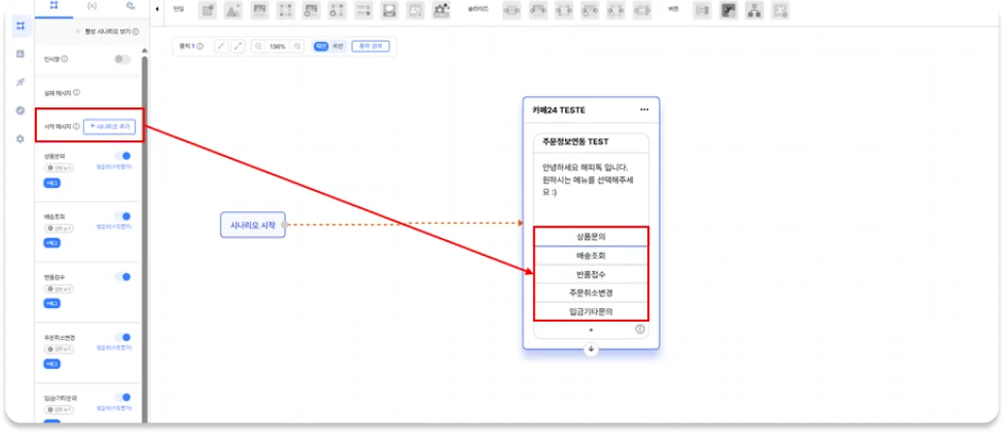This screenshot has width=1004, height=433.
Task: Add the crossed arrows button block icon
Action: tap(780, 10)
